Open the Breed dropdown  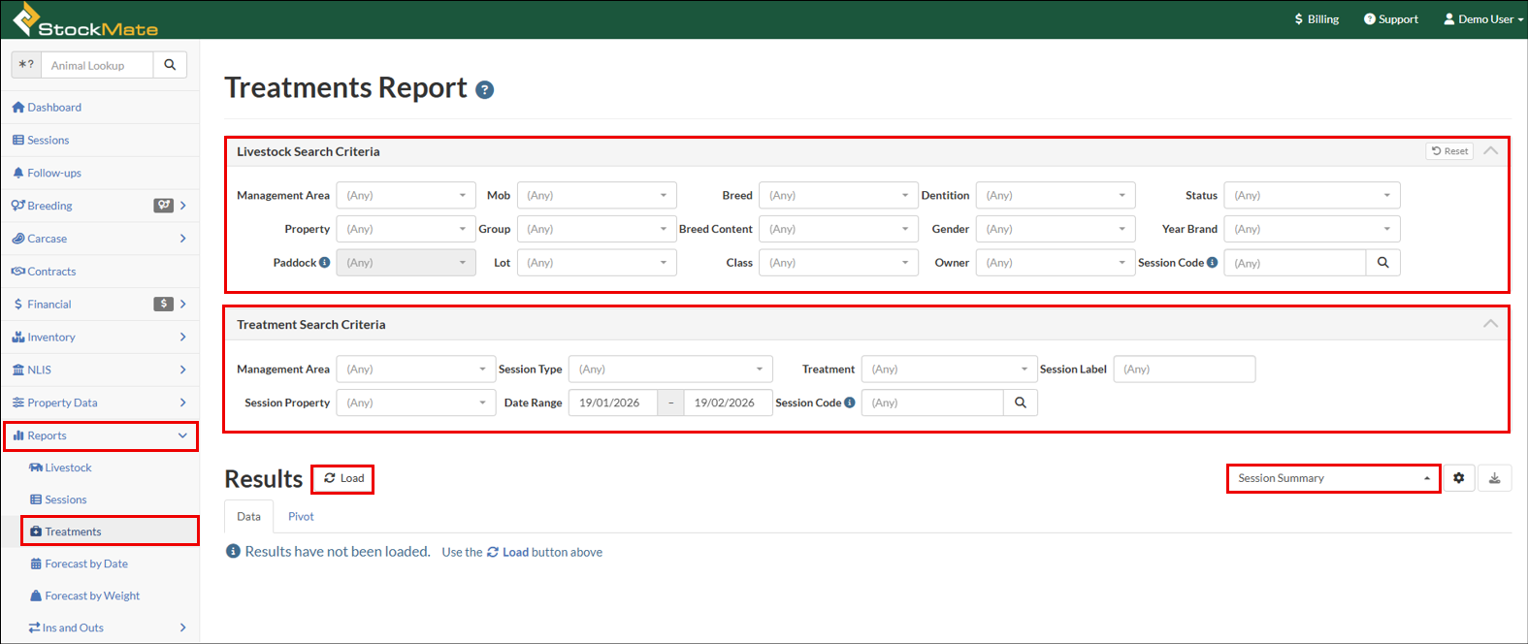tap(838, 196)
